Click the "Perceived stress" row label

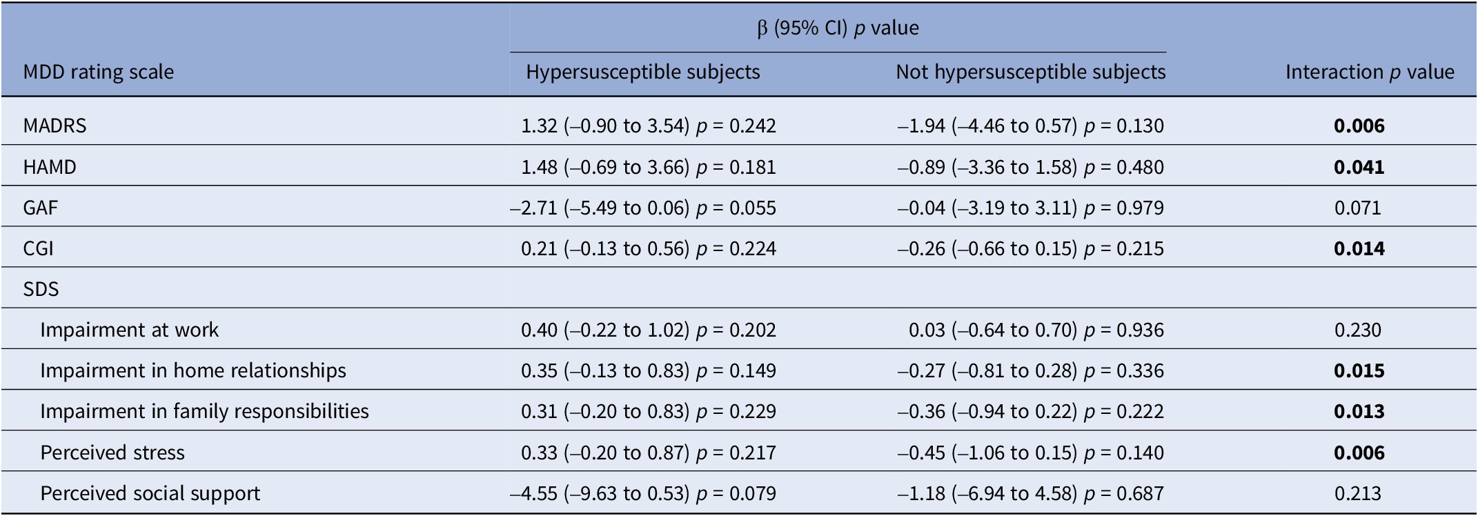pyautogui.click(x=112, y=453)
